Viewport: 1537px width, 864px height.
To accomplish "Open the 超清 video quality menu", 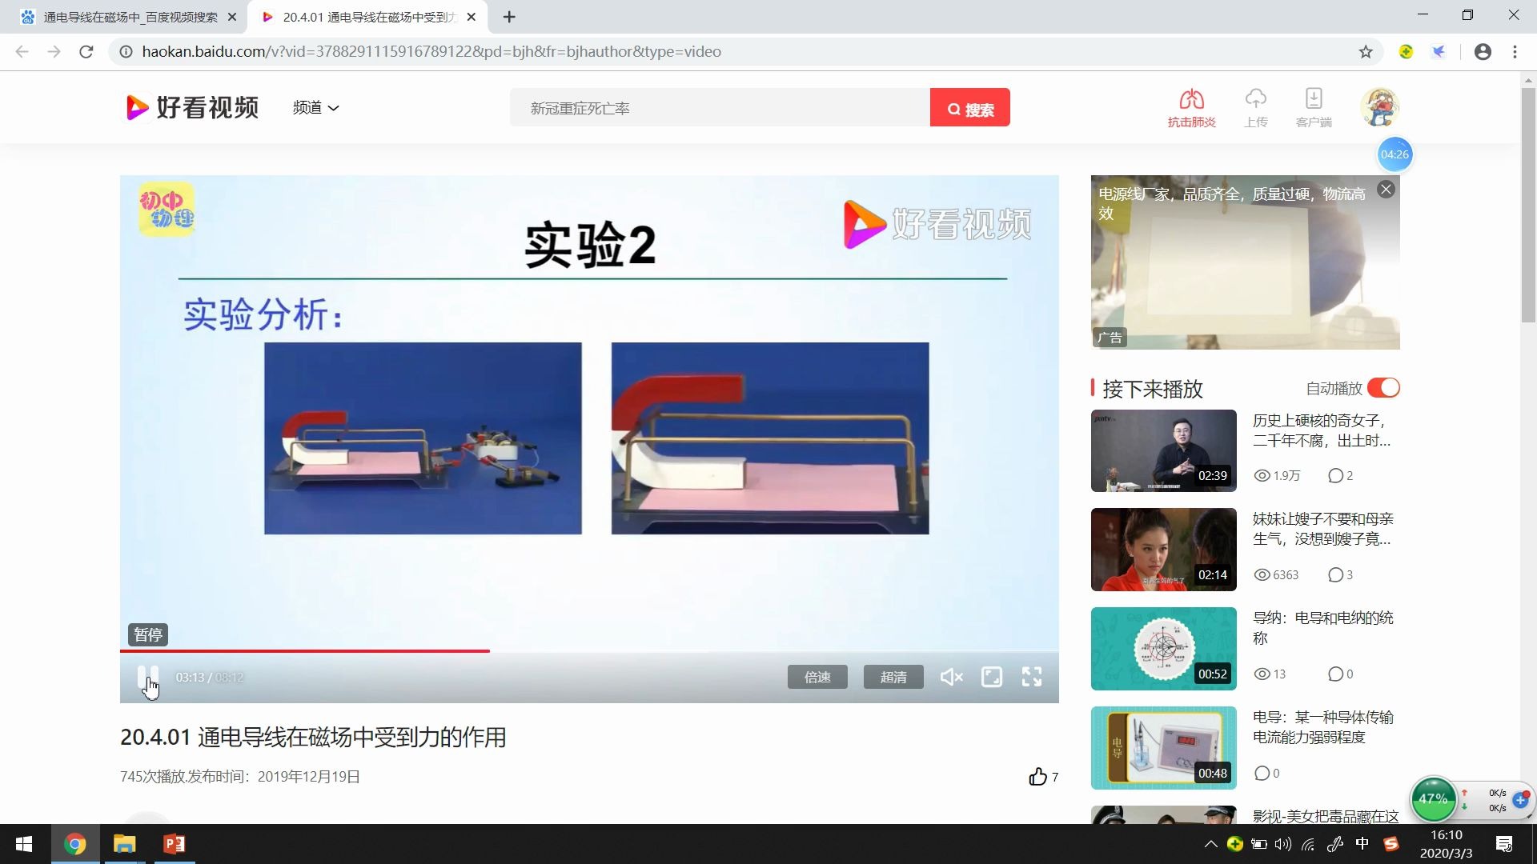I will point(893,678).
